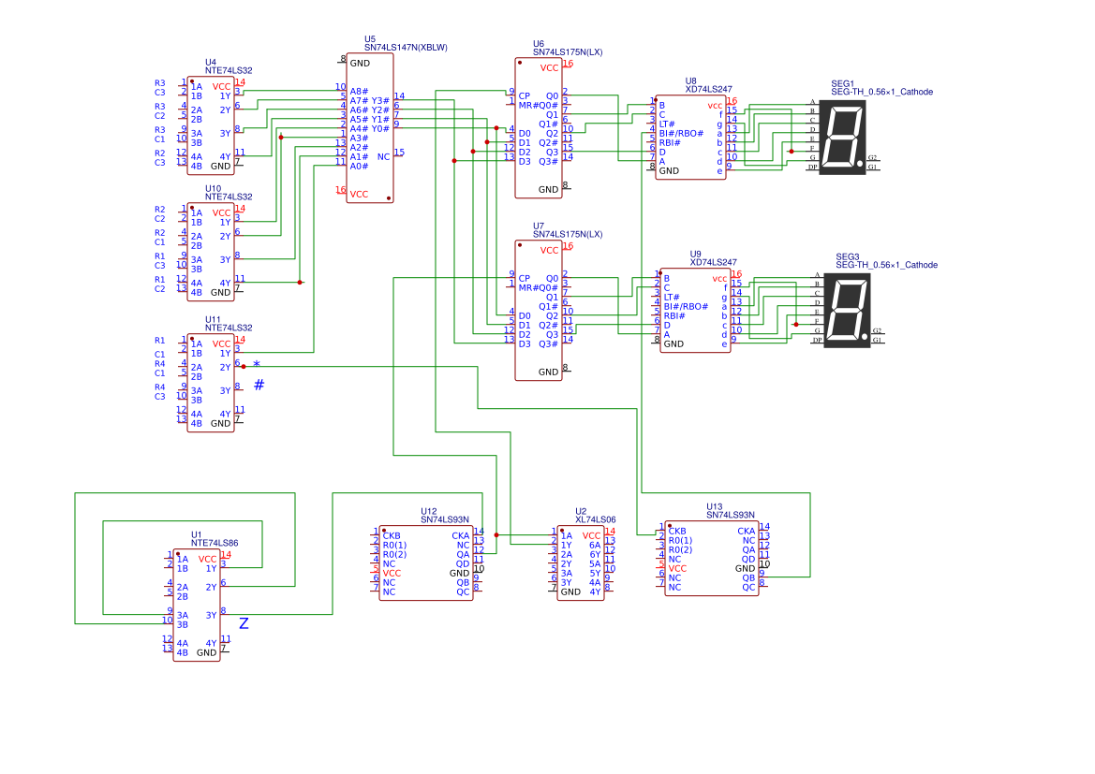Click the junction dot near U12 pin 14
This screenshot has width=1095, height=774.
pyautogui.click(x=496, y=535)
